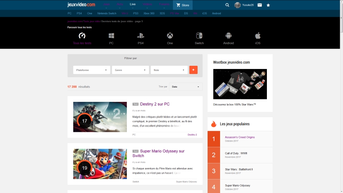
Task: Open the Android link in subnav
Action: tap(217, 13)
